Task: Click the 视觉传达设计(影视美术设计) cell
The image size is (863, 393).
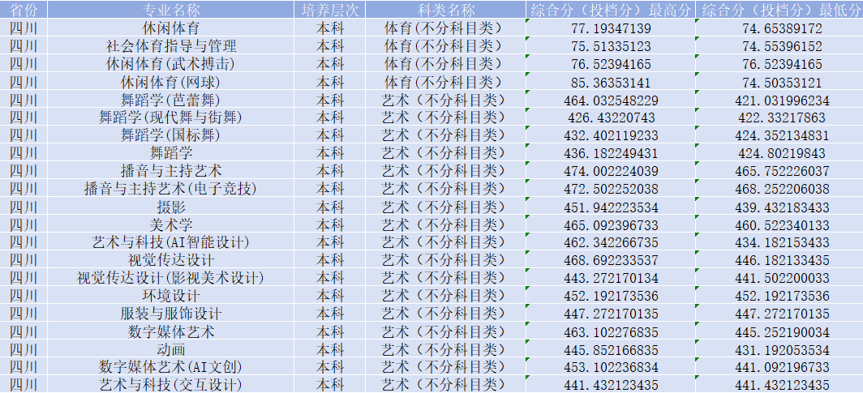Action: 171,278
